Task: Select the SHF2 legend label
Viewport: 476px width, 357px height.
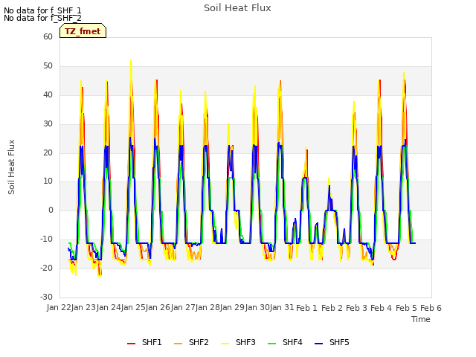Action: [199, 342]
